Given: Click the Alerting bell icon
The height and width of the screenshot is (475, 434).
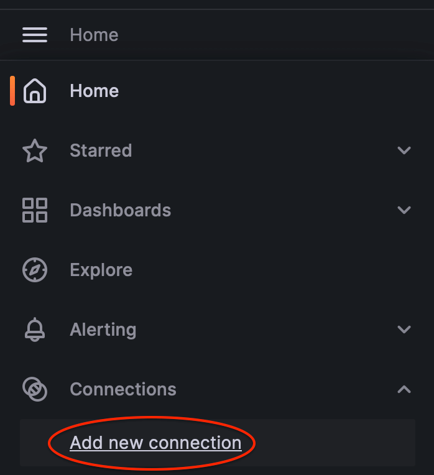Looking at the screenshot, I should point(35,330).
